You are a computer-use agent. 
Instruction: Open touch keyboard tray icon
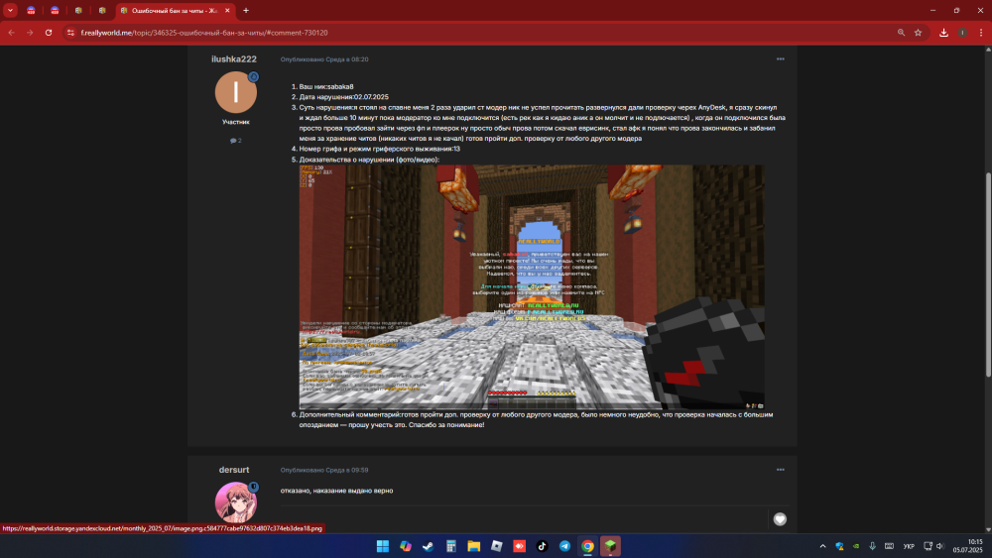click(889, 546)
